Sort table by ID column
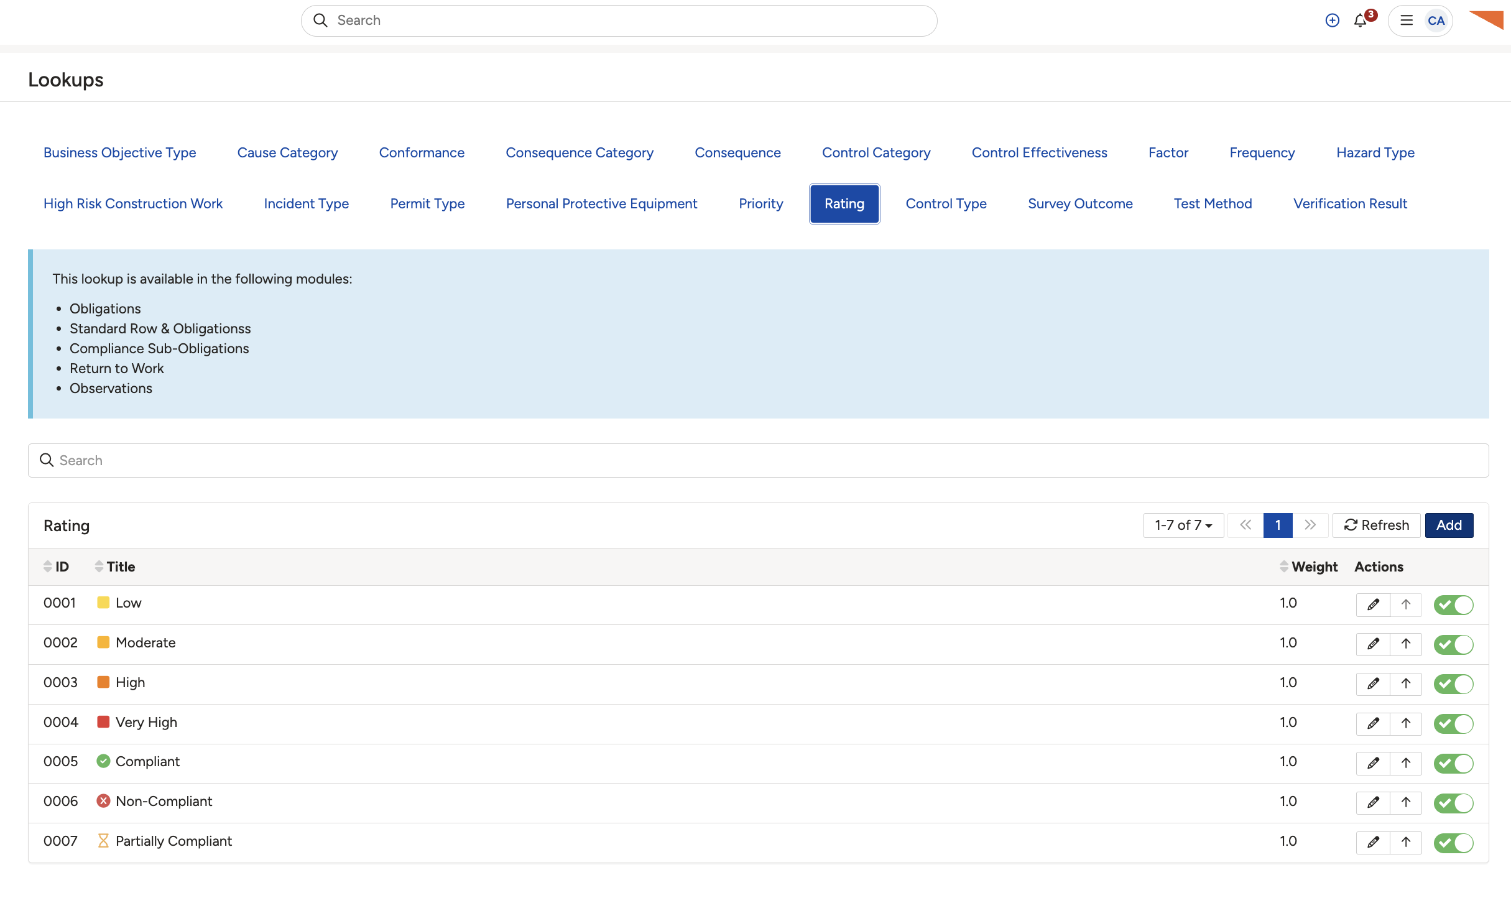 [56, 567]
